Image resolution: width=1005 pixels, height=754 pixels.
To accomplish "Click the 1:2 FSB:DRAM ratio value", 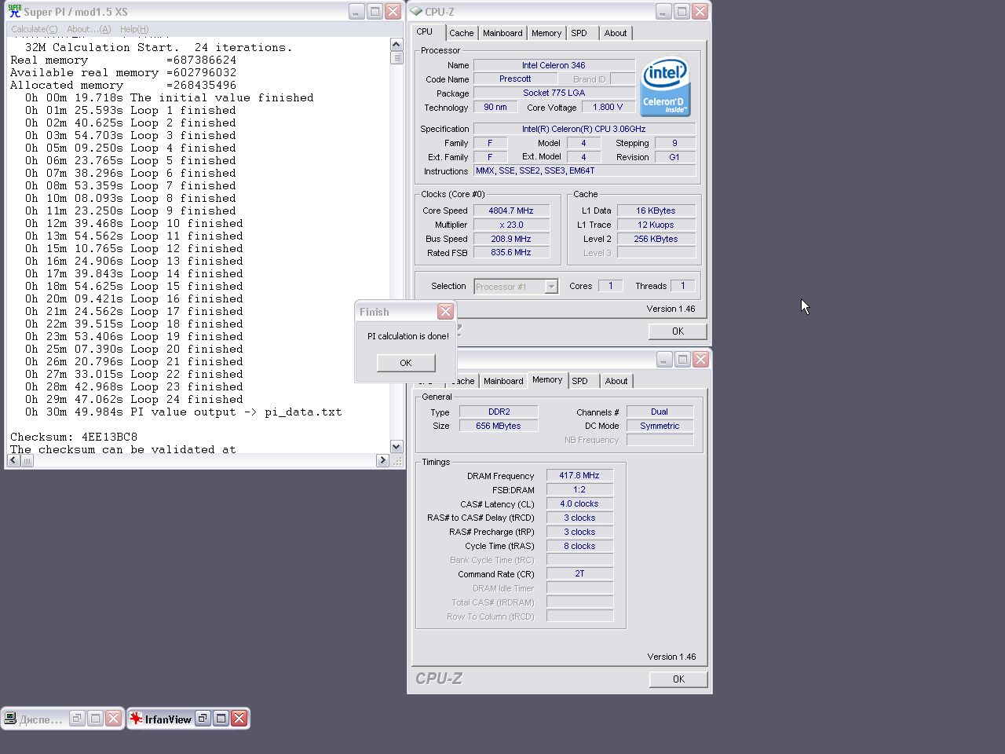I will click(579, 490).
